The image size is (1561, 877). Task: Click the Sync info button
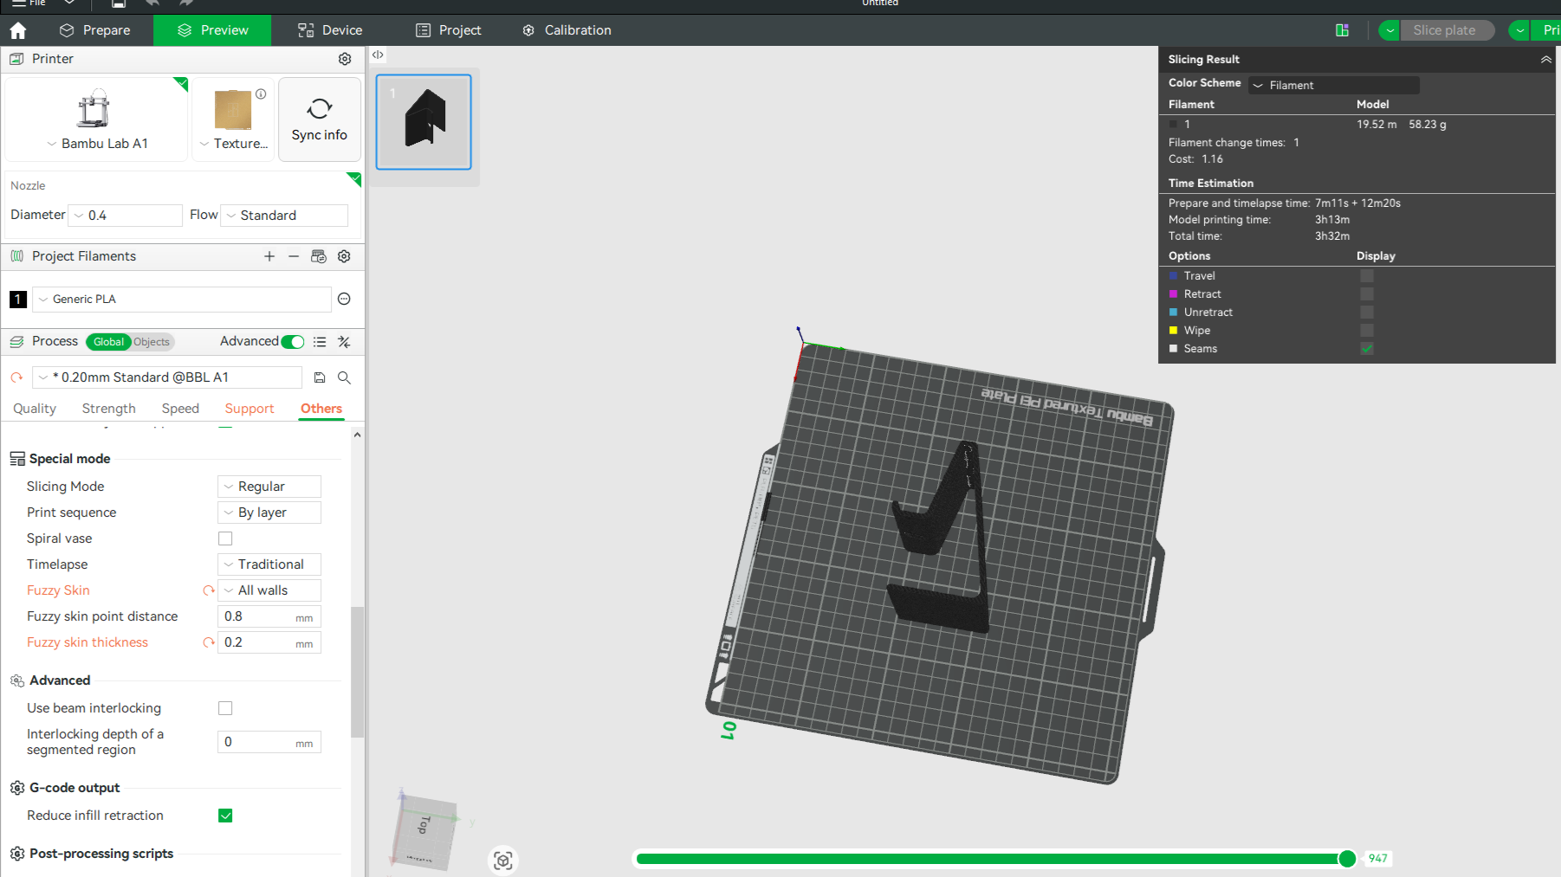click(320, 119)
